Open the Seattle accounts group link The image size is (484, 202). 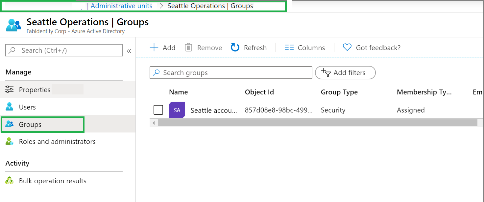[x=214, y=110]
